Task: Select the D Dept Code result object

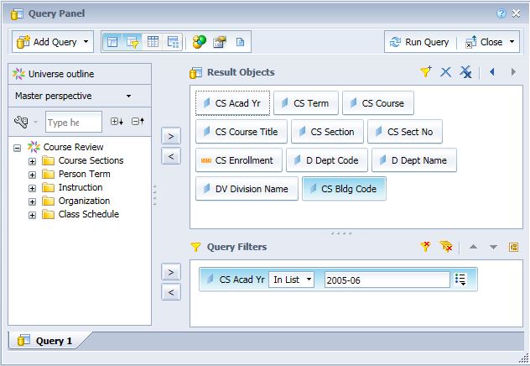Action: [327, 160]
